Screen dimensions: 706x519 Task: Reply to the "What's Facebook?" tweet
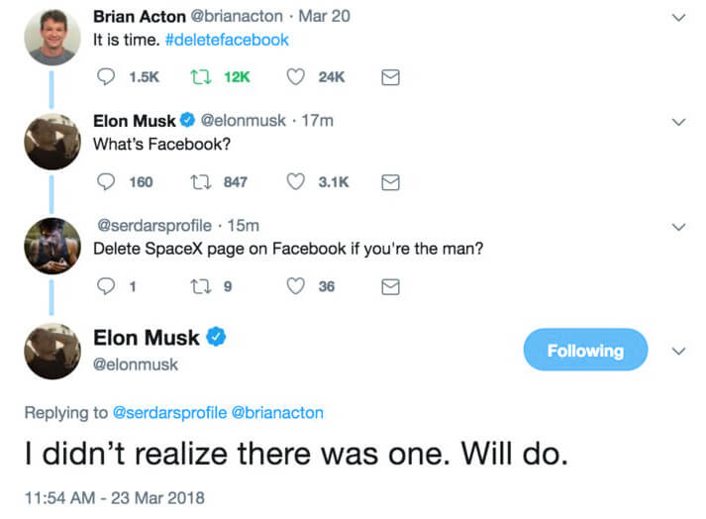coord(108,182)
